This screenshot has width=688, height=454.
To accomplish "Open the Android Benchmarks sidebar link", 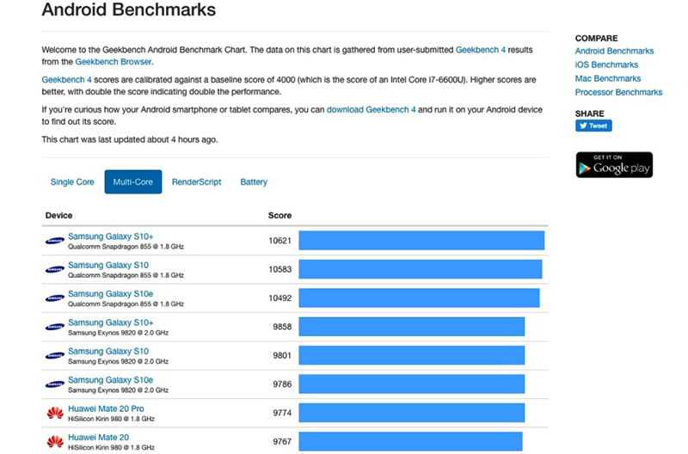I will [x=614, y=51].
